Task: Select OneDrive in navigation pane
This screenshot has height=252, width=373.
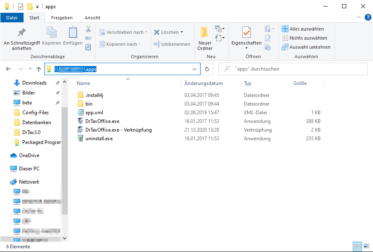Action: 29,155
